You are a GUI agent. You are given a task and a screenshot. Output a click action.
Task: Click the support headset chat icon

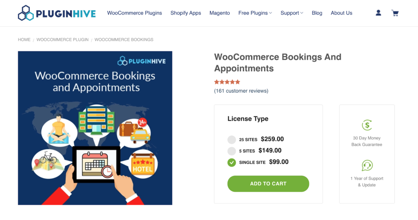point(367,165)
